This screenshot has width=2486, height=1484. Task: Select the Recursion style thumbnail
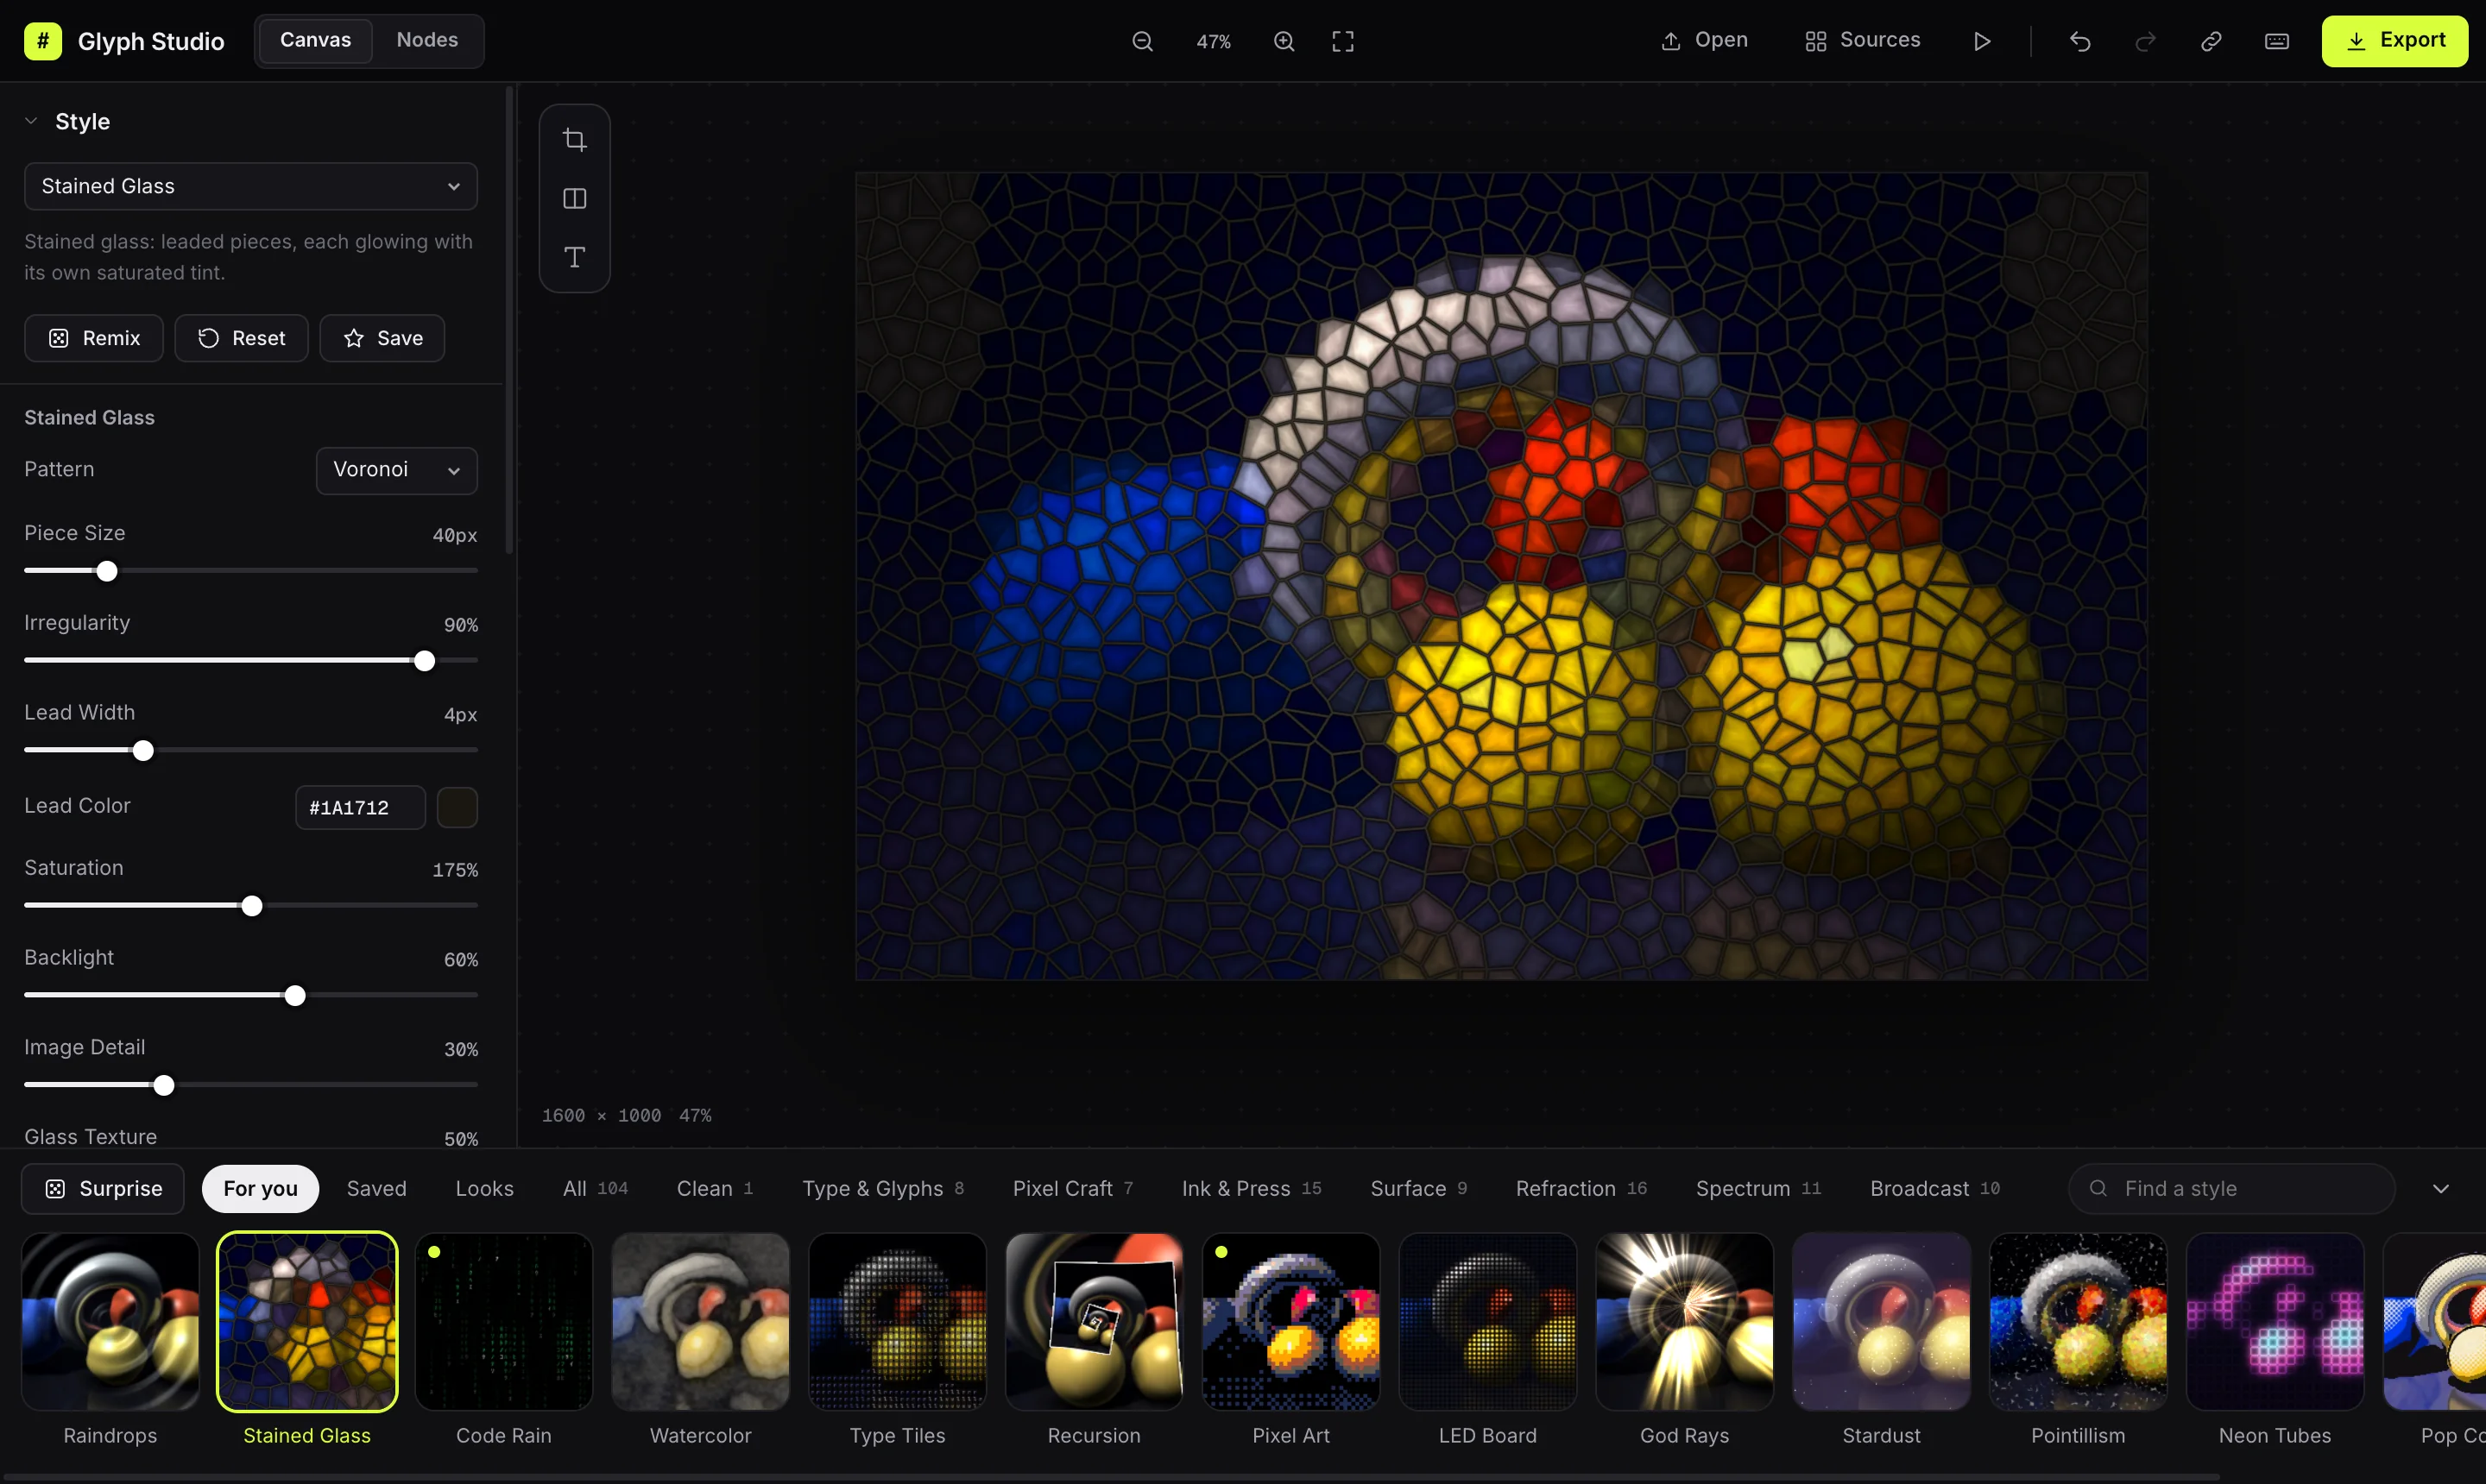coord(1094,1321)
